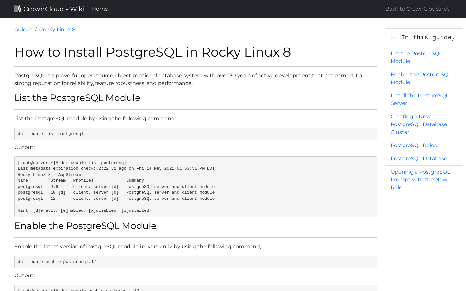Click the first 'Output:' label
466x291 pixels.
point(25,147)
